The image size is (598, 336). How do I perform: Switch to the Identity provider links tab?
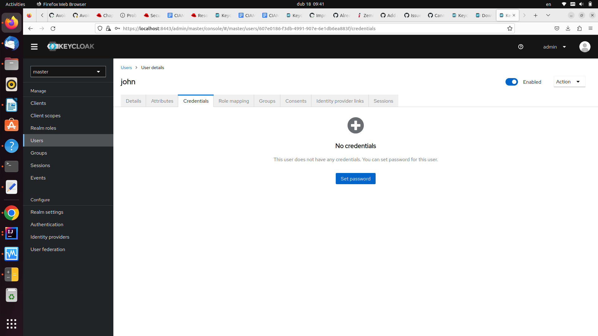(x=340, y=101)
